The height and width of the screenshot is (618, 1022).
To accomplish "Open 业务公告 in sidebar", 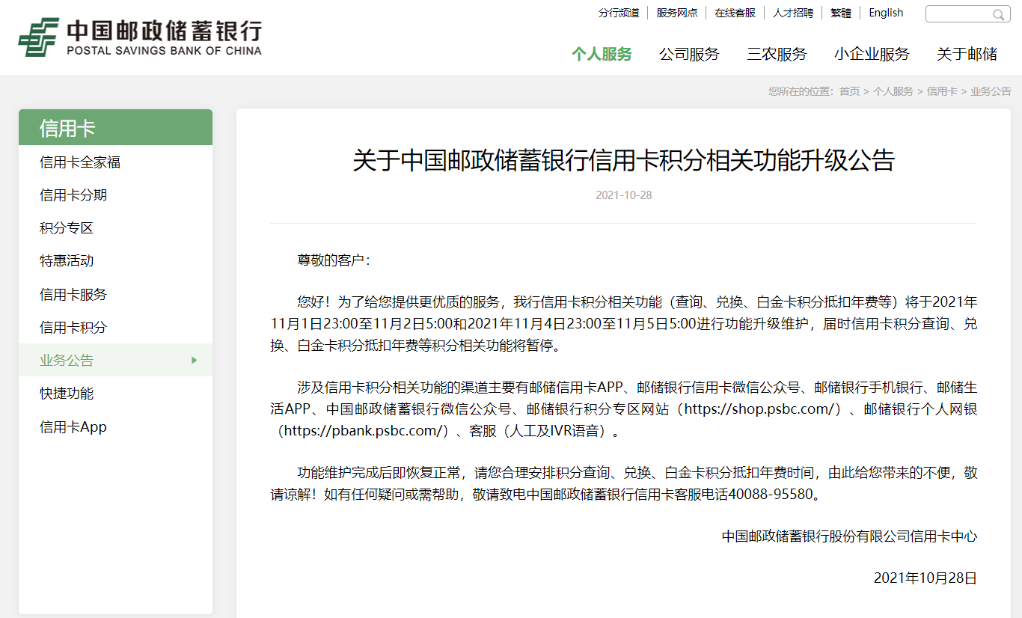I will [115, 360].
